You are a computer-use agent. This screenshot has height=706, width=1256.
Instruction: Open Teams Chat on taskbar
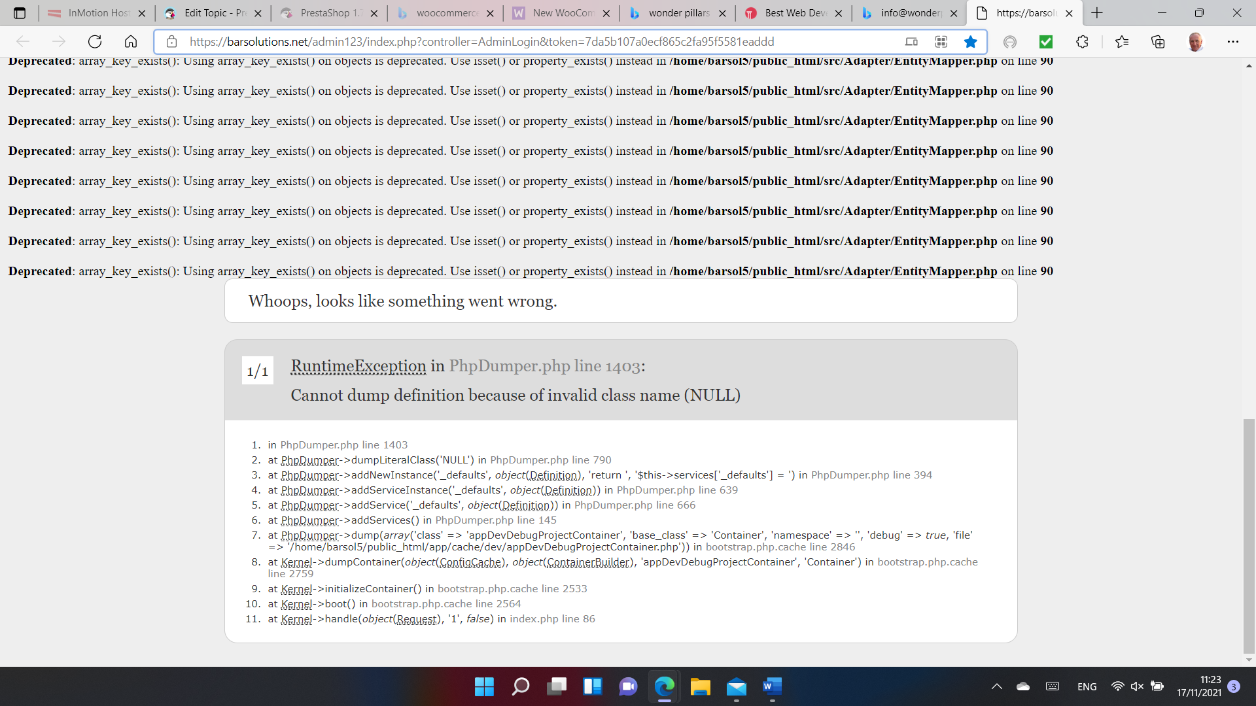pyautogui.click(x=628, y=686)
